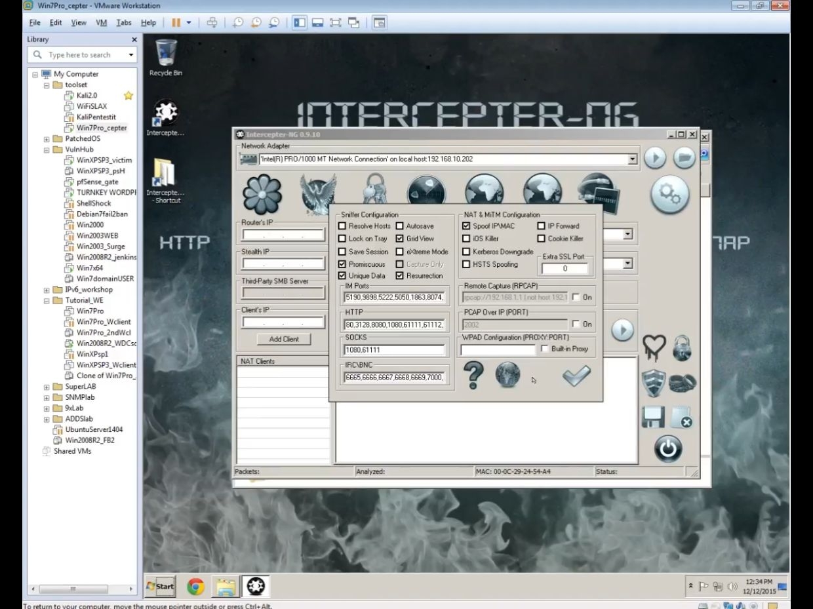Expand the ADDSlab folder
The width and height of the screenshot is (813, 609).
click(47, 419)
